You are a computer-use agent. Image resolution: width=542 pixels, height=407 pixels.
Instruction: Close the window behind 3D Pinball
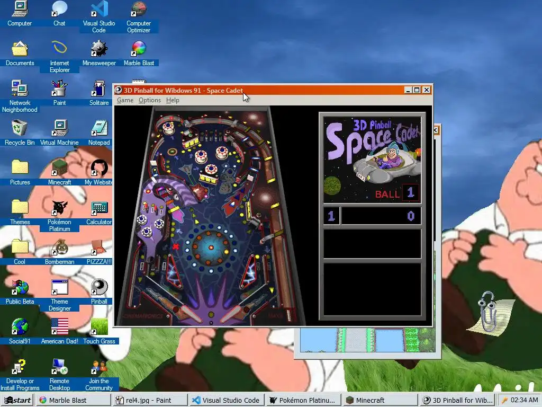[436, 130]
